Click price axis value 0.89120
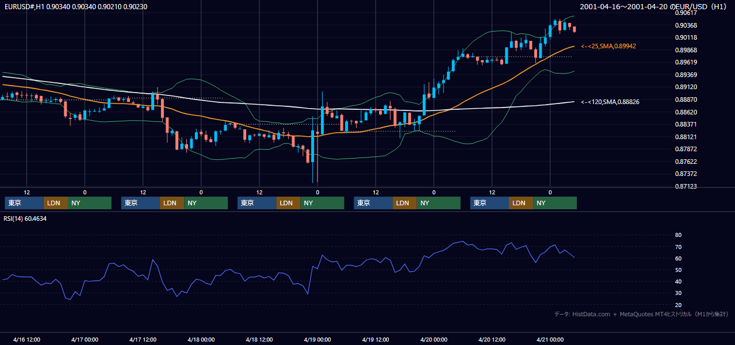 tap(686, 87)
